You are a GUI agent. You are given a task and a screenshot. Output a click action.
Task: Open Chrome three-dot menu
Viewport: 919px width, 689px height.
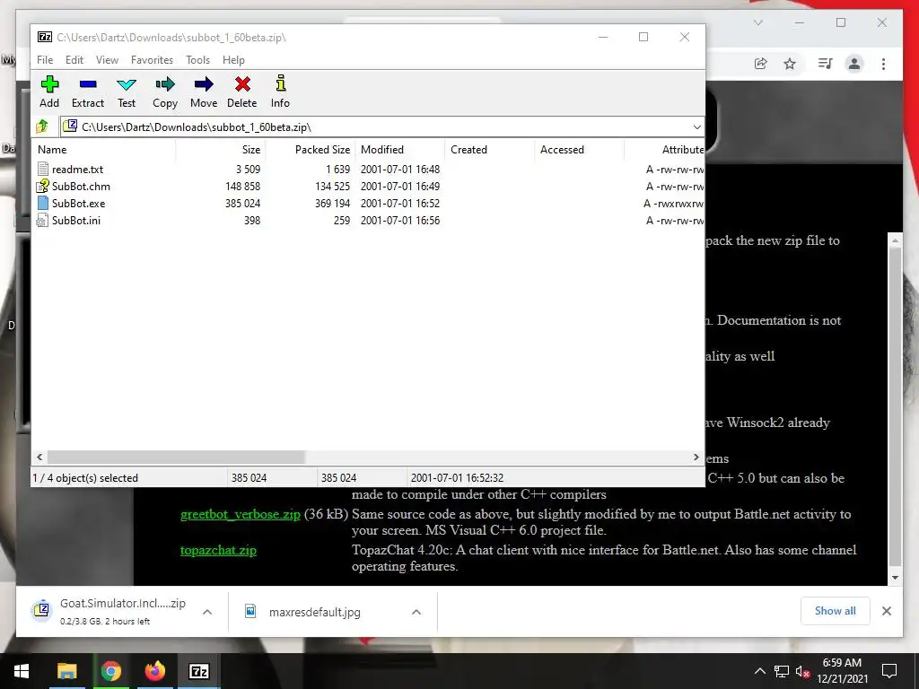[883, 64]
